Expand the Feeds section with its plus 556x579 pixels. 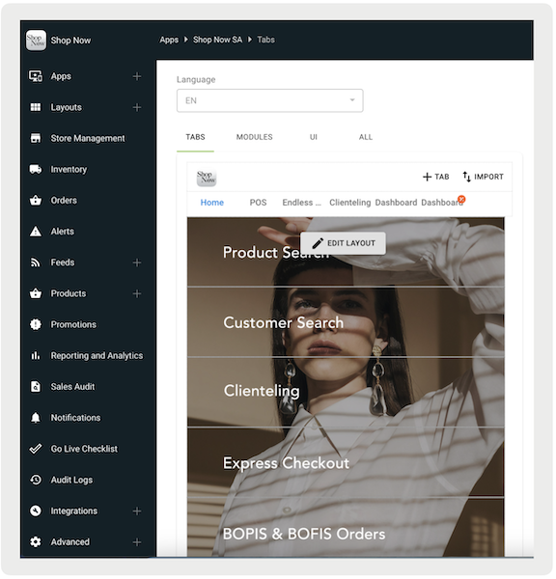point(137,262)
